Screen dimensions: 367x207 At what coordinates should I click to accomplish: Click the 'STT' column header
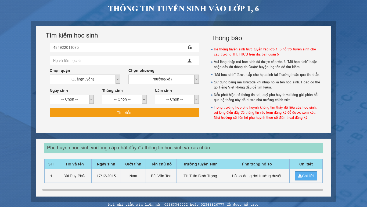coord(51,164)
